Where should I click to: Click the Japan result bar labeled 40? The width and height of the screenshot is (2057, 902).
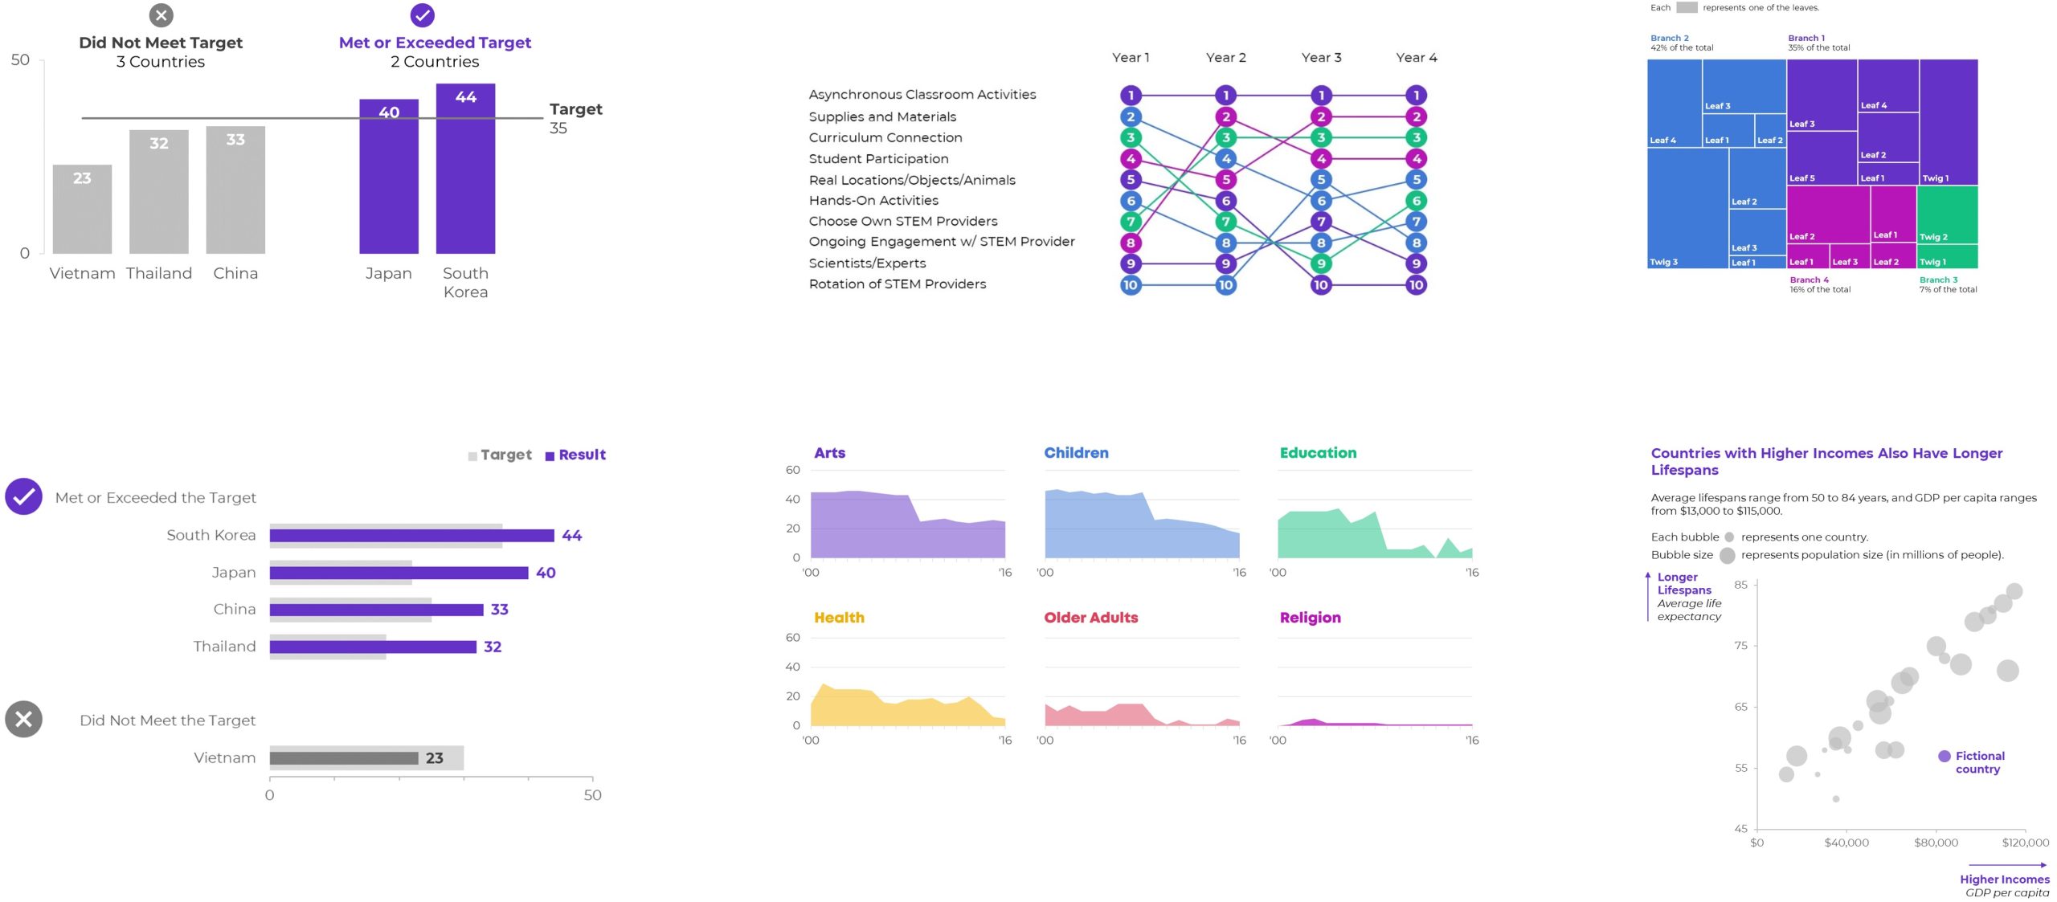399,573
